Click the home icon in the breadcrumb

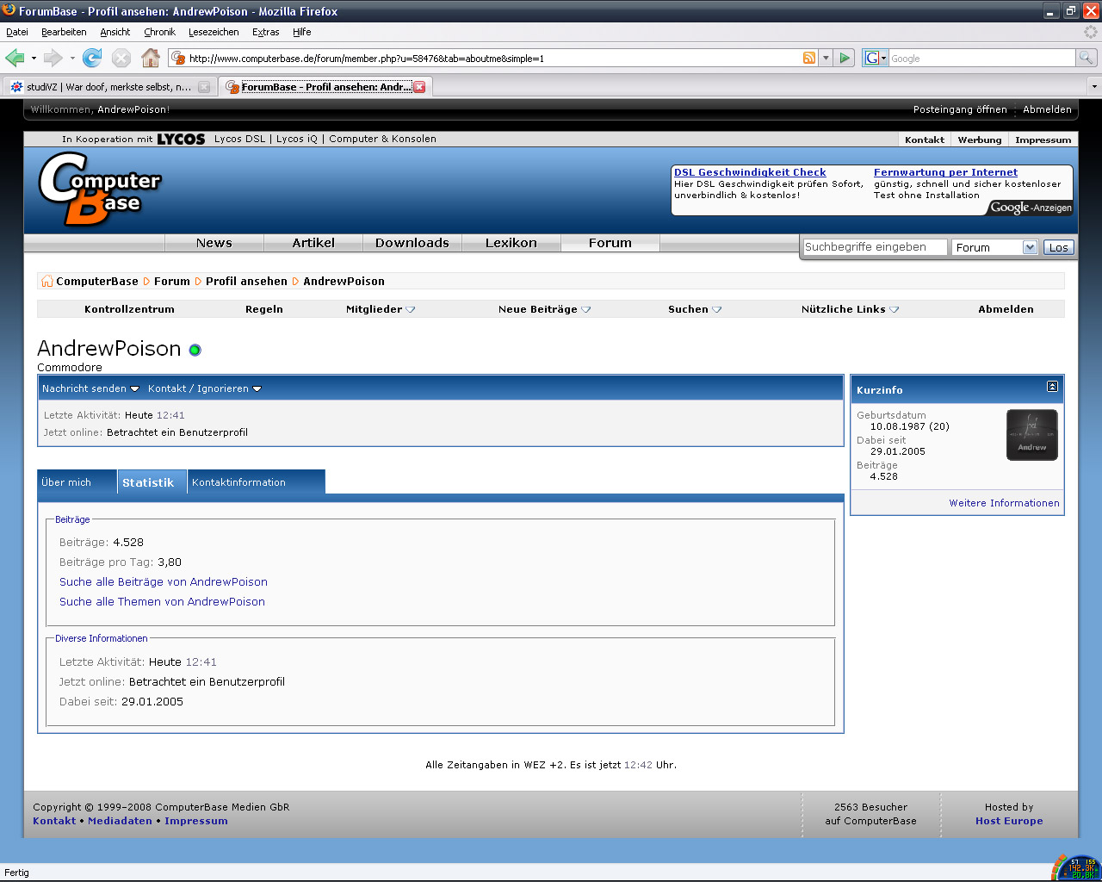pyautogui.click(x=46, y=282)
